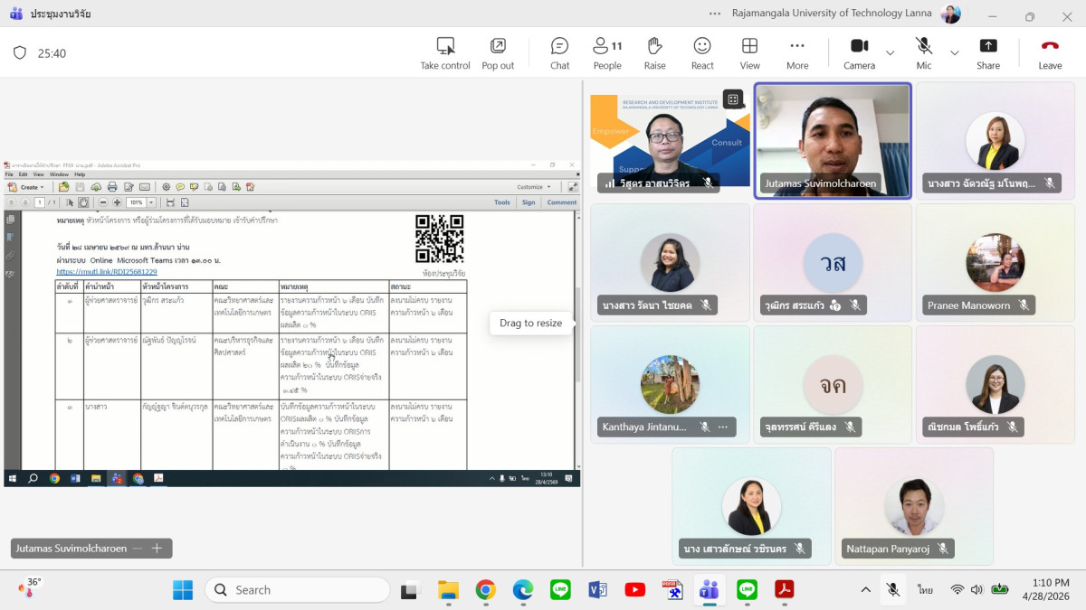Show the People participant list
Viewport: 1086px width, 610px height.
[606, 52]
